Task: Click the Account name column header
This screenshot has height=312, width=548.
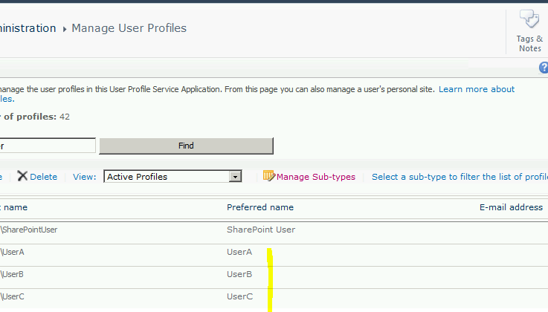Action: pyautogui.click(x=13, y=207)
